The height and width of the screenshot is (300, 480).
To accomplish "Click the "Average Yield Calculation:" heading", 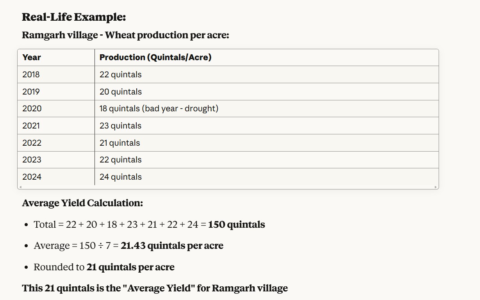I will point(82,203).
